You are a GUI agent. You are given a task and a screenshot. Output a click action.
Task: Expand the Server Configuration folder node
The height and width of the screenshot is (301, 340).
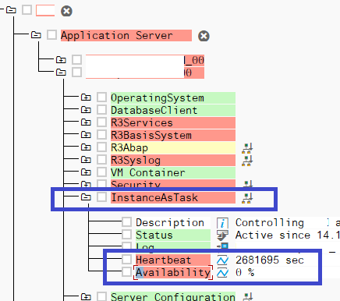pyautogui.click(x=86, y=296)
